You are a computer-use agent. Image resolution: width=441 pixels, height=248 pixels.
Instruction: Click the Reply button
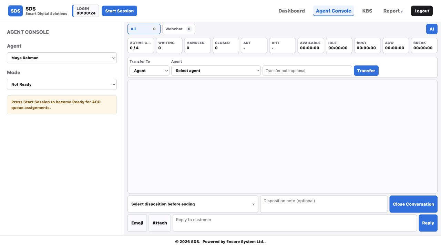[x=428, y=223]
